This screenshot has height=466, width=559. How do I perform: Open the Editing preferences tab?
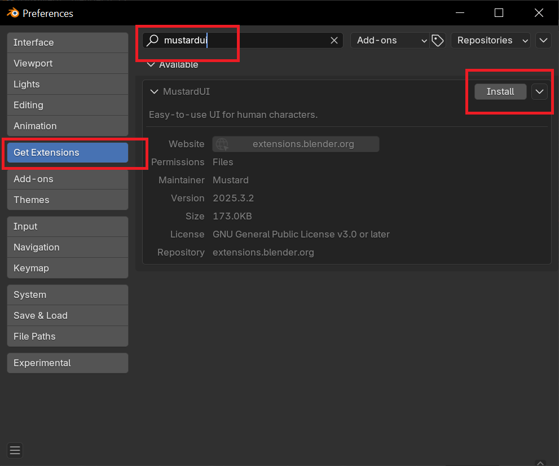pyautogui.click(x=68, y=105)
